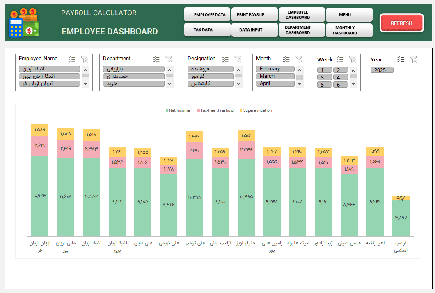Click Employee Name slicer down arrow
435x293 pixels.
coord(85,83)
